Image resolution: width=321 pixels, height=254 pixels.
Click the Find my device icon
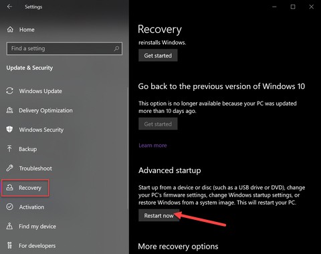(9, 226)
